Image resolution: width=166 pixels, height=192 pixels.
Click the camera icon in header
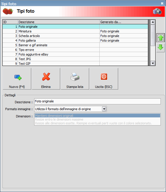point(157,11)
